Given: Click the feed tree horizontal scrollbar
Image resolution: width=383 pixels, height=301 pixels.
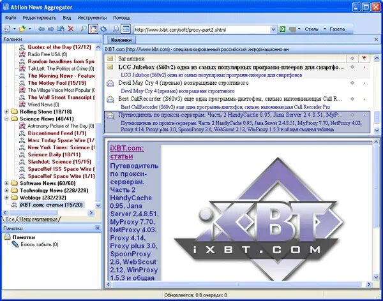Looking at the screenshot, I should 49,212.
